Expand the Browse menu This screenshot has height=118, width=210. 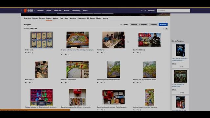coord(41,10)
